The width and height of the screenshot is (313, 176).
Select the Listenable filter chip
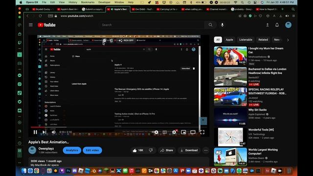click(x=246, y=40)
